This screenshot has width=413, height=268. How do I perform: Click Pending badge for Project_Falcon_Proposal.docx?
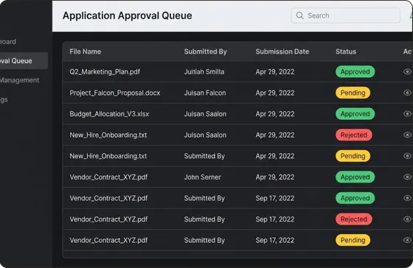[353, 93]
